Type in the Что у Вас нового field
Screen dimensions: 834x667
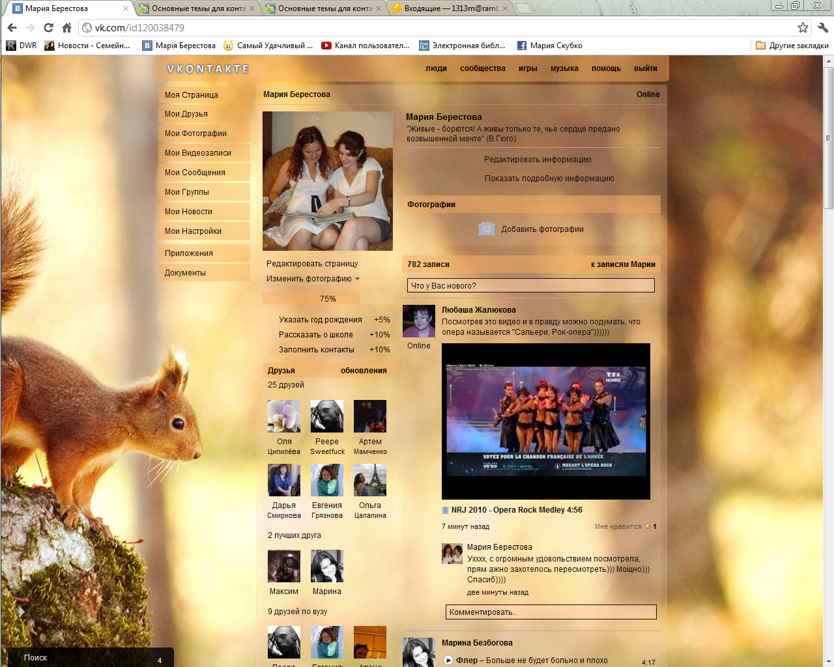coord(530,286)
